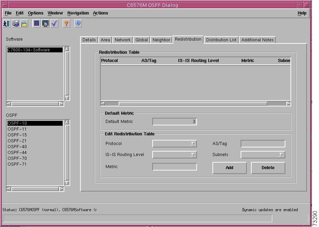Open the Actions menu
Screen dimensions: 319x227
(100, 13)
